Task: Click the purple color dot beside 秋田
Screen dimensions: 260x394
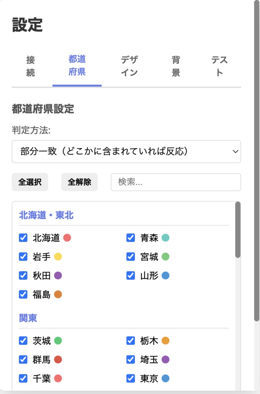Action: click(58, 275)
